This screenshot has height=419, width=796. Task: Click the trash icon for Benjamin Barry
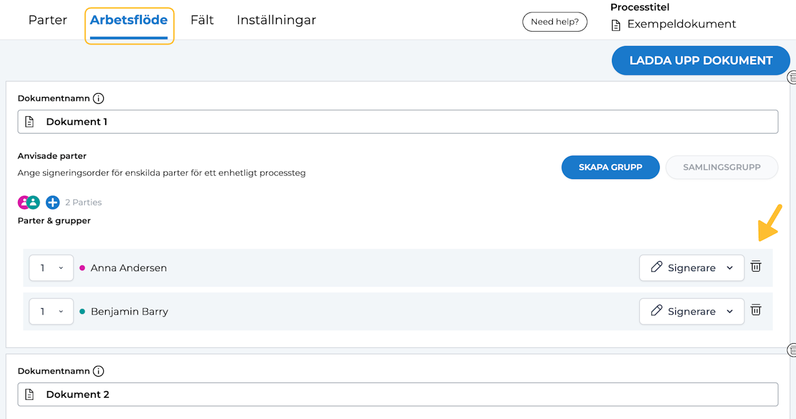(x=756, y=310)
